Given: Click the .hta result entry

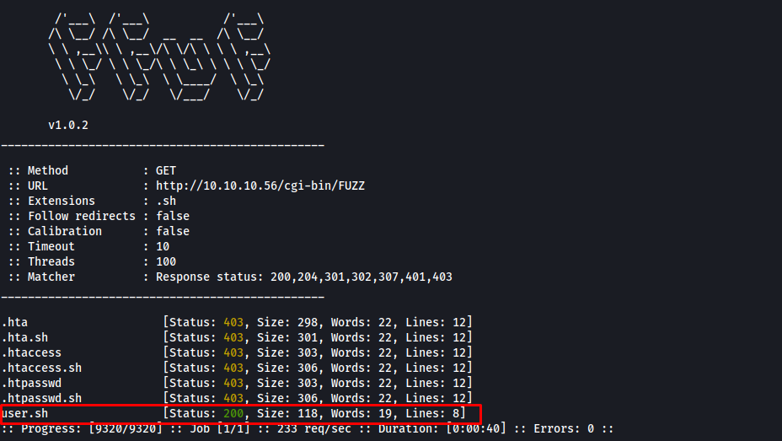Looking at the screenshot, I should 14,322.
